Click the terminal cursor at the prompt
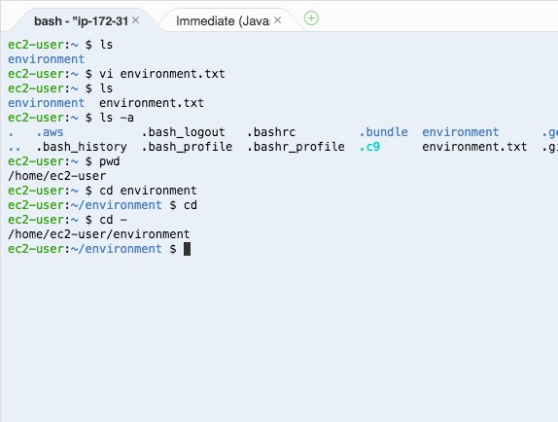The image size is (558, 422). click(188, 249)
